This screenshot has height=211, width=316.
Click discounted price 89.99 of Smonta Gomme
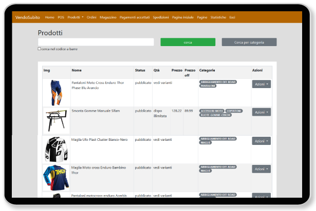coord(189,111)
